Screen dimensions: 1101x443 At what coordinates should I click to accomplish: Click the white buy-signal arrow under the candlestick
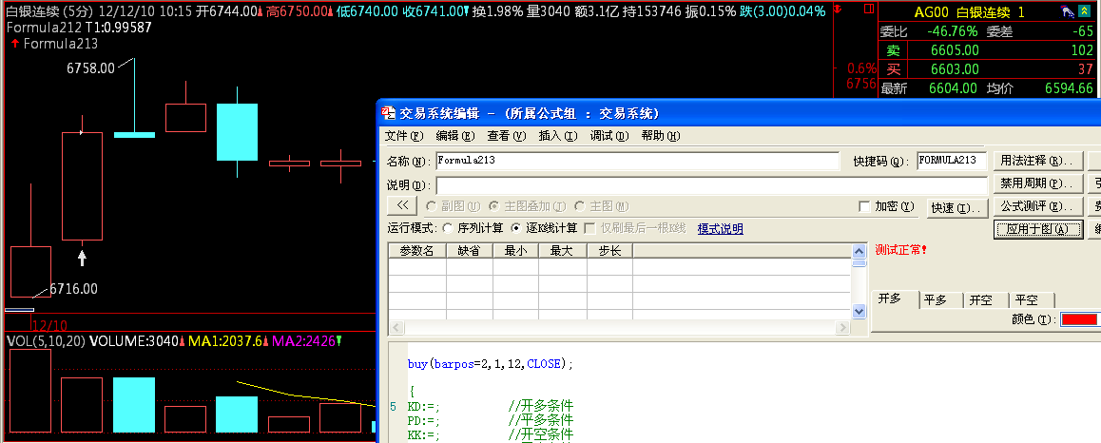click(x=82, y=257)
